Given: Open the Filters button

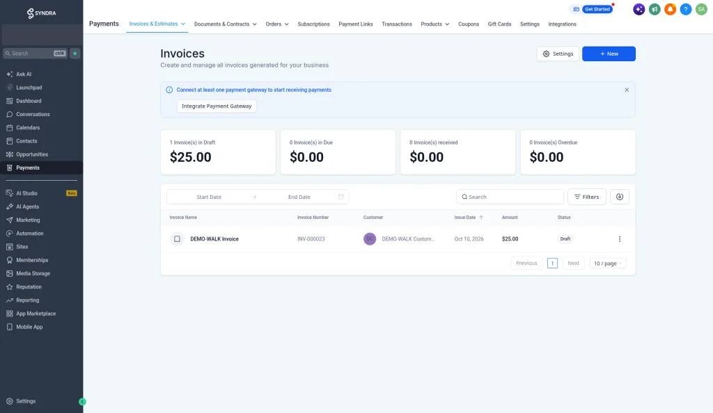Looking at the screenshot, I should [586, 197].
